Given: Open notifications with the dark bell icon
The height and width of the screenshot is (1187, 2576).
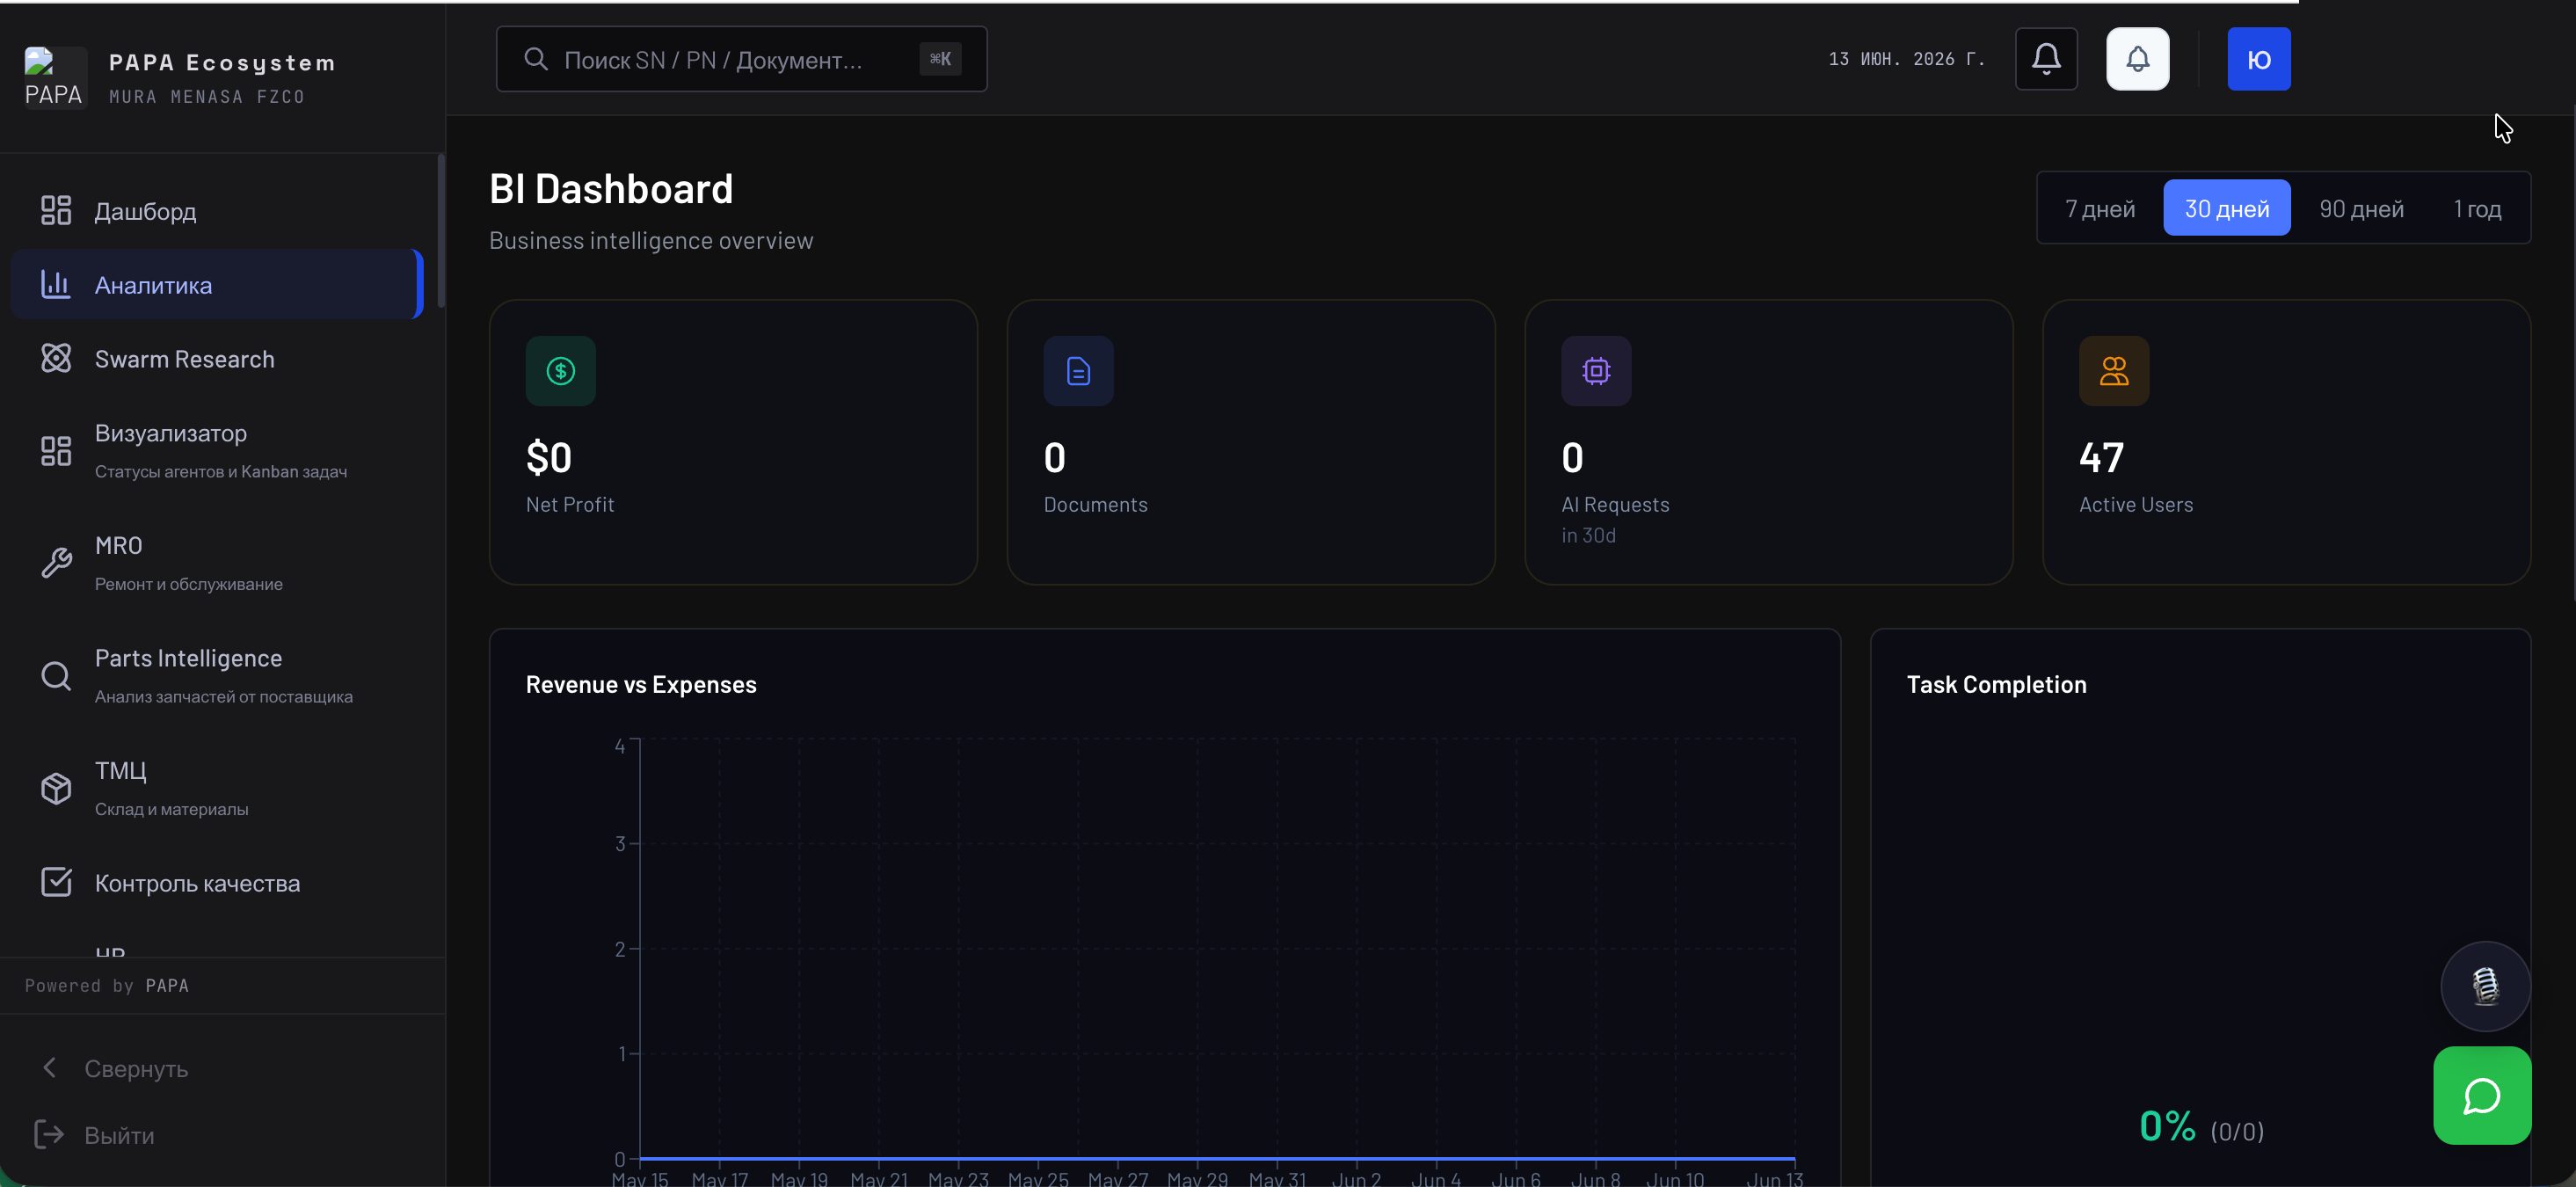Looking at the screenshot, I should point(2046,59).
